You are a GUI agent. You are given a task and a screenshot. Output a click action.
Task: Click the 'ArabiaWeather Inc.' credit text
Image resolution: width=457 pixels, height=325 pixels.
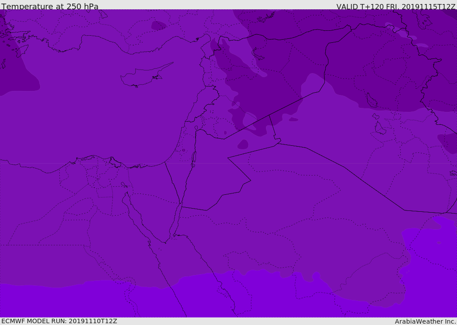click(425, 321)
